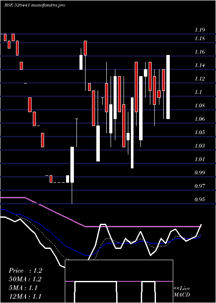Click the 1.14 price axis label
The width and height of the screenshot is (216, 303).
click(x=200, y=65)
